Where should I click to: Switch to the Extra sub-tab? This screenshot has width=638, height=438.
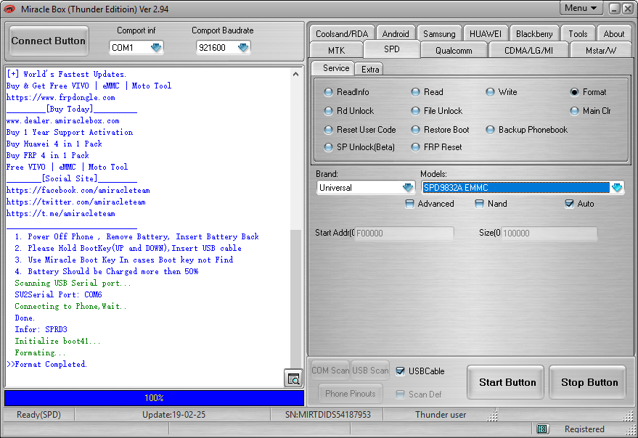point(370,69)
